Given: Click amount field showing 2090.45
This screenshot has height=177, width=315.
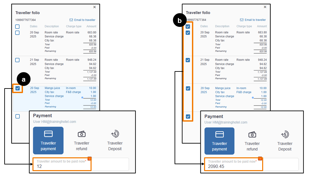Looking at the screenshot, I should click(x=252, y=164).
